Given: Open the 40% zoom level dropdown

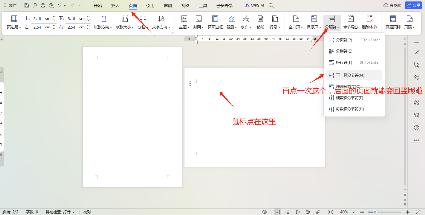Looking at the screenshot, I should [347, 212].
